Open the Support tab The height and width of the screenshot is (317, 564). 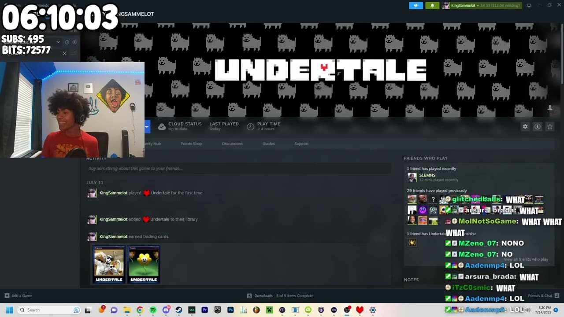click(x=301, y=144)
